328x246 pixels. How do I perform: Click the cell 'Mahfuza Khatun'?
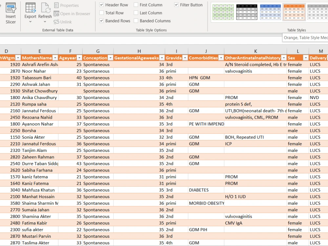click(x=40, y=190)
